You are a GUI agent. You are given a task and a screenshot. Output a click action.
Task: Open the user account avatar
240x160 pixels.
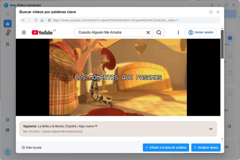[7, 152]
